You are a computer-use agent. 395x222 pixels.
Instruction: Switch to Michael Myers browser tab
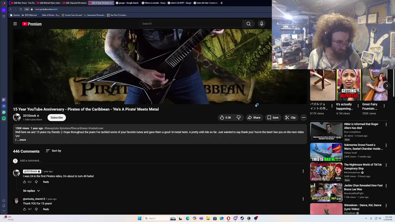(49, 3)
